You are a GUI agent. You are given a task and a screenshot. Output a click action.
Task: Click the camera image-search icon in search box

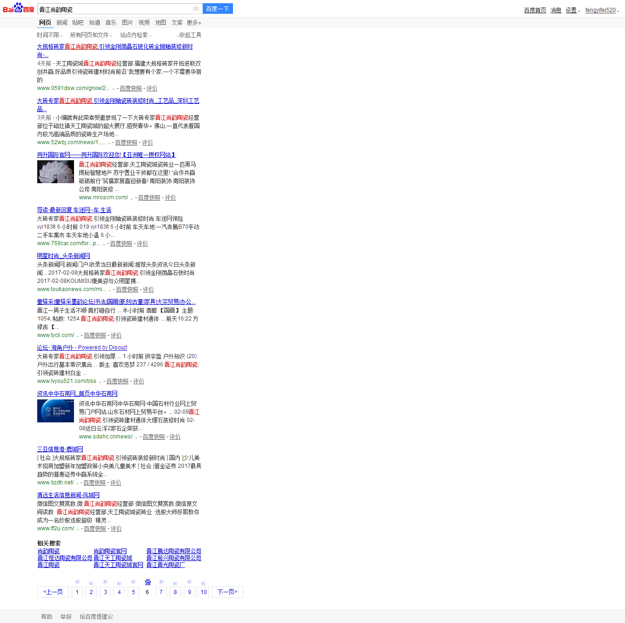point(196,9)
